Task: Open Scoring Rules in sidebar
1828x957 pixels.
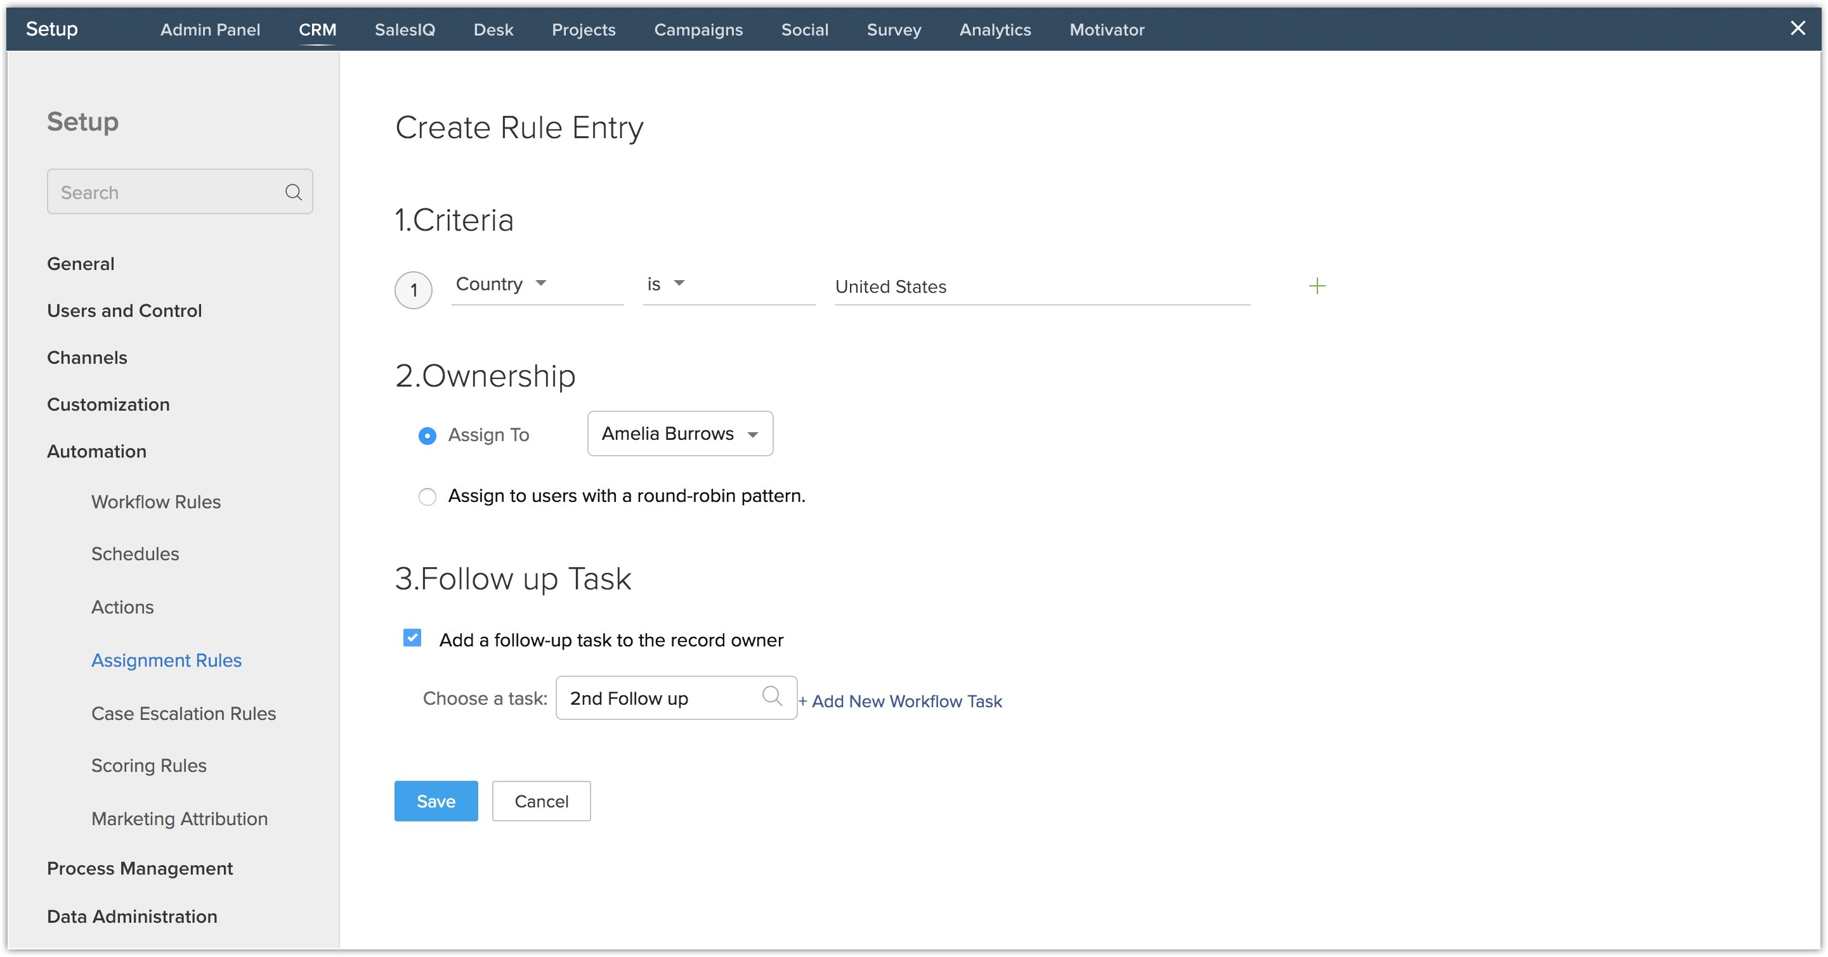Action: [x=148, y=766]
